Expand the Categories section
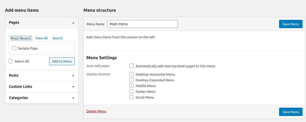This screenshot has width=306, height=122. [x=73, y=98]
